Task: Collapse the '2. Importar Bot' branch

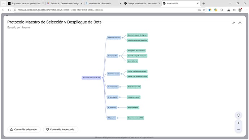Action: [x=119, y=56]
